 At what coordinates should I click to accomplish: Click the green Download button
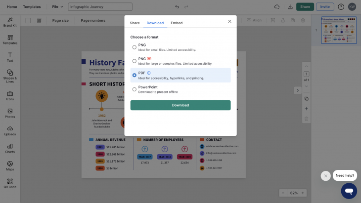click(x=180, y=105)
